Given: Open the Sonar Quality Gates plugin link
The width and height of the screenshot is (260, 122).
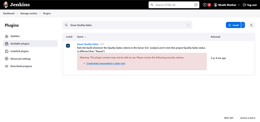Looking at the screenshot, I should (88, 44).
